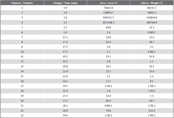Select the time value 39.4
Screen dimensions: 174x118
pyautogui.click(x=65, y=115)
